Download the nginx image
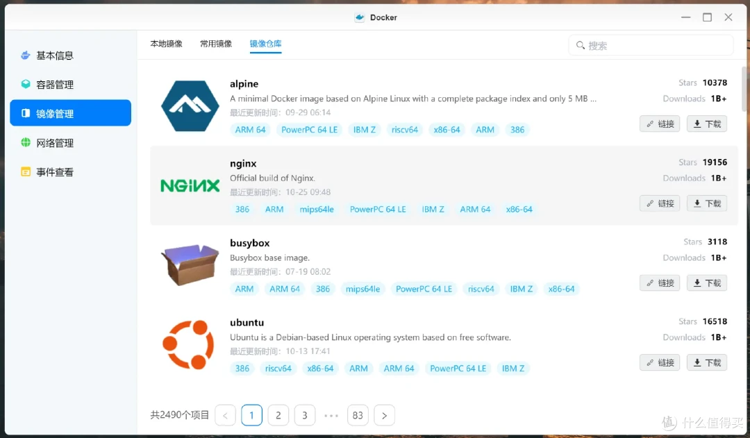Image resolution: width=750 pixels, height=438 pixels. coord(707,203)
